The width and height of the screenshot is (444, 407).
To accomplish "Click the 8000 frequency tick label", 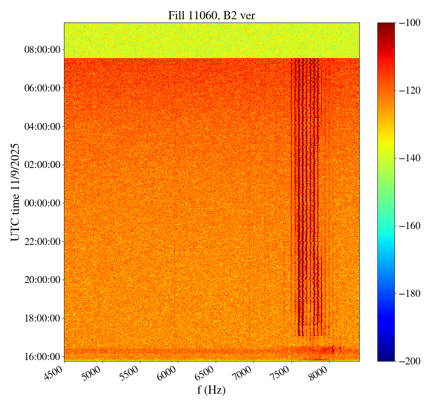I will click(320, 372).
